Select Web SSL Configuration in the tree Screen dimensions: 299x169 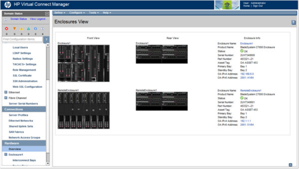tap(27, 87)
